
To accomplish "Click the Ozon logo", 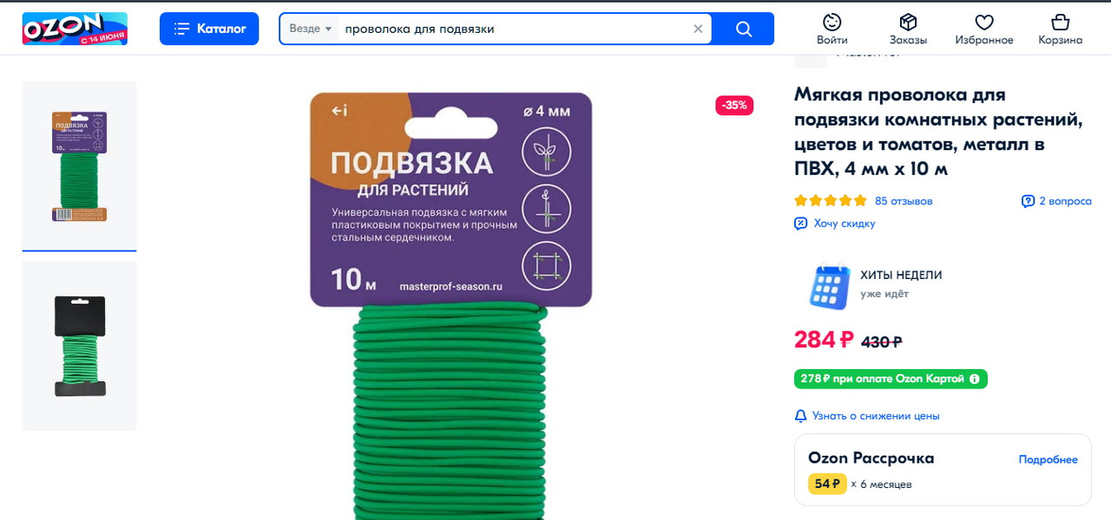I will click(75, 29).
